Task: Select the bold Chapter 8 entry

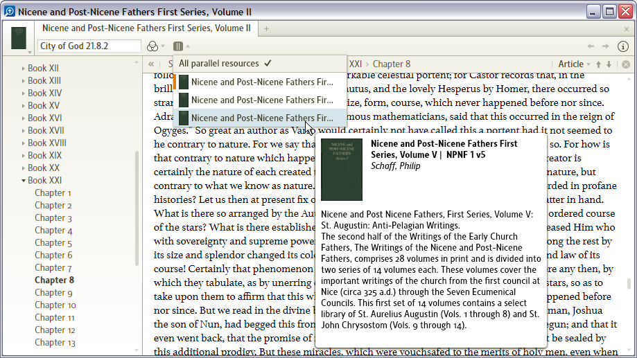Action: click(55, 280)
